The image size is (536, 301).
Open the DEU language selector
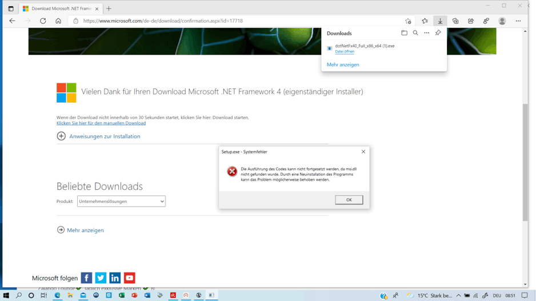click(497, 295)
